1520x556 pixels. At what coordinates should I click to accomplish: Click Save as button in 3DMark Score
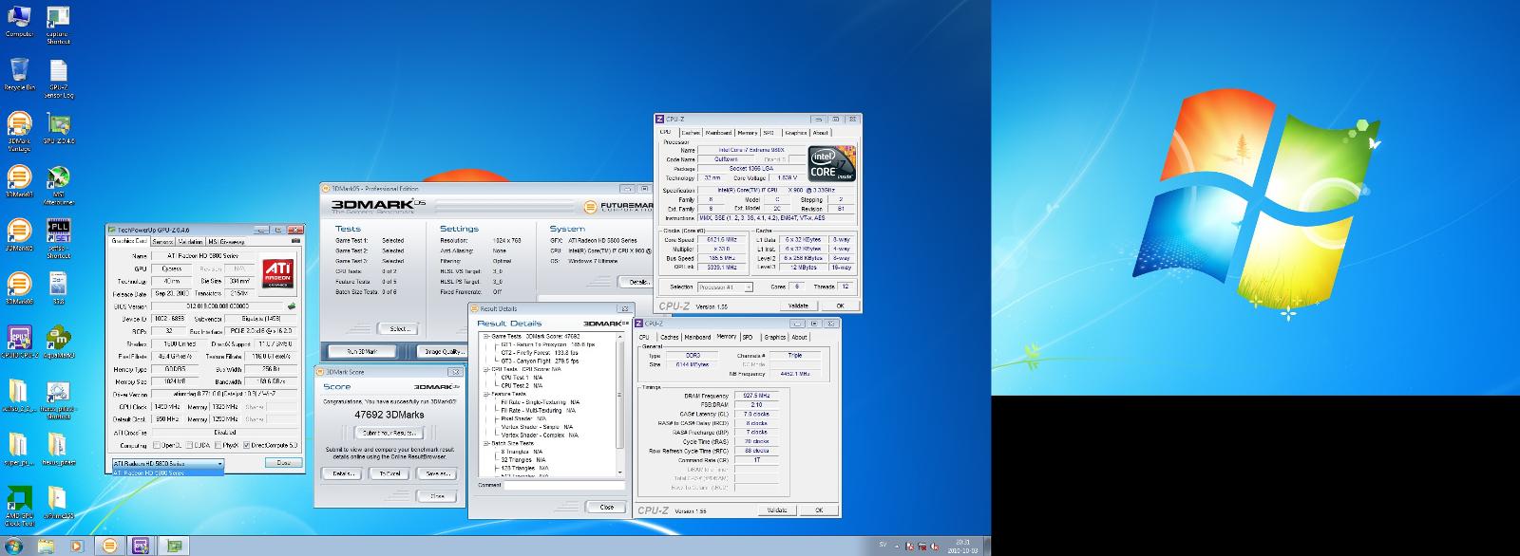[437, 473]
